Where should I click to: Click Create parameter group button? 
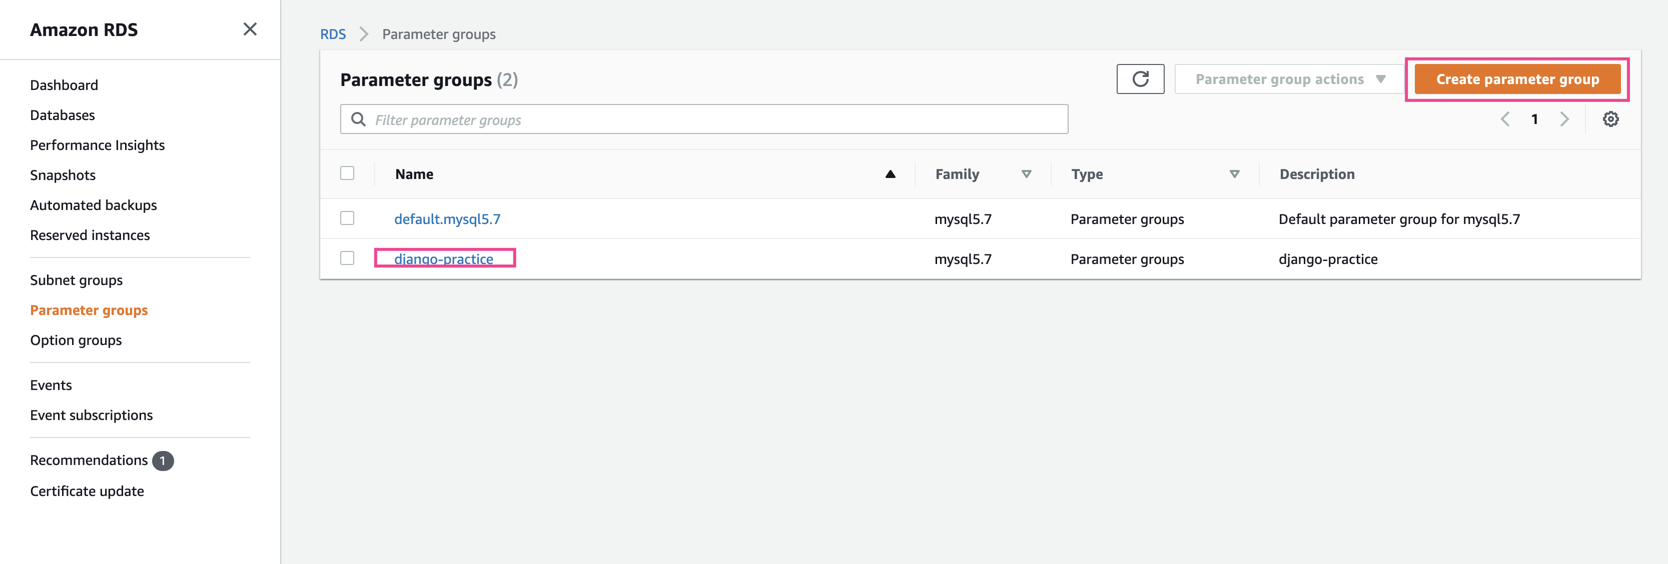[1516, 79]
